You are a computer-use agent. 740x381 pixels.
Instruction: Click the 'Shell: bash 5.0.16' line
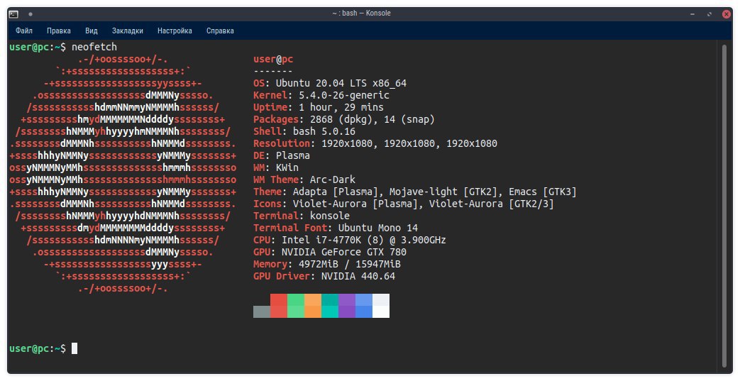[x=304, y=132]
